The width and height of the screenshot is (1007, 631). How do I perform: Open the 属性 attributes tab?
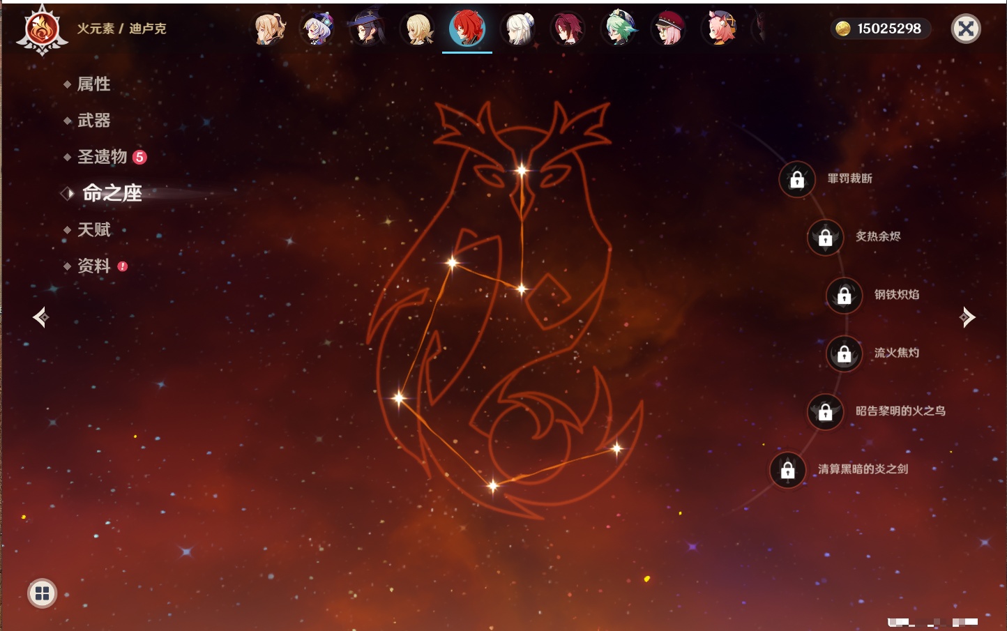click(x=94, y=84)
